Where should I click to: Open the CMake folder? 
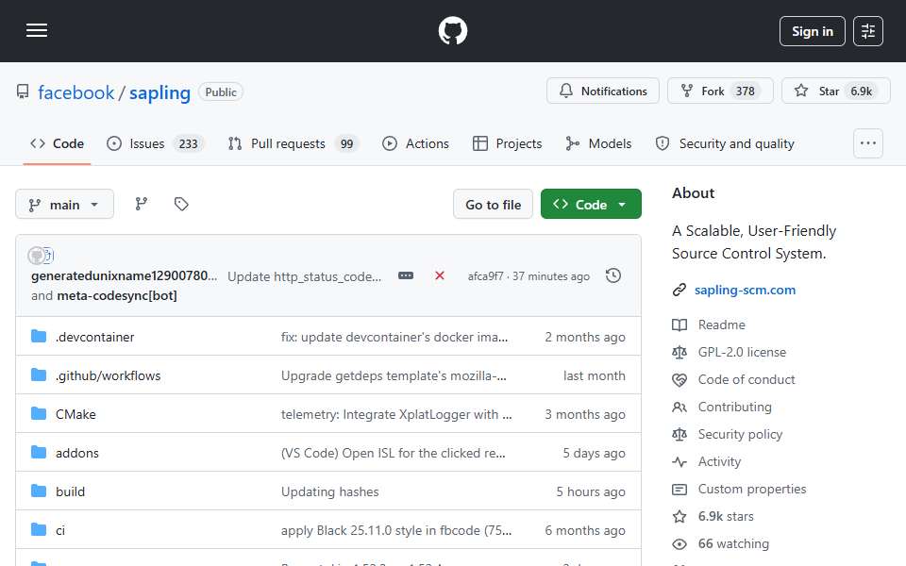[x=75, y=414]
